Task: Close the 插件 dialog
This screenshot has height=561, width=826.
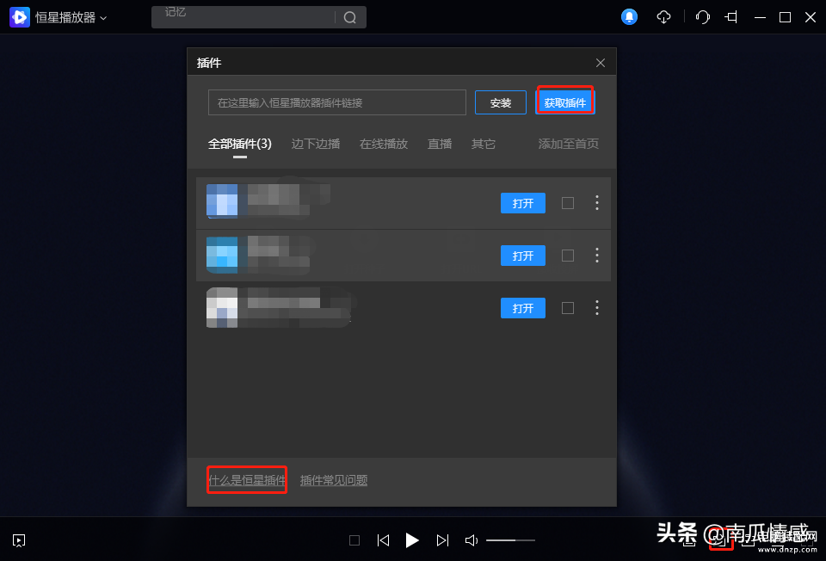Action: tap(601, 63)
